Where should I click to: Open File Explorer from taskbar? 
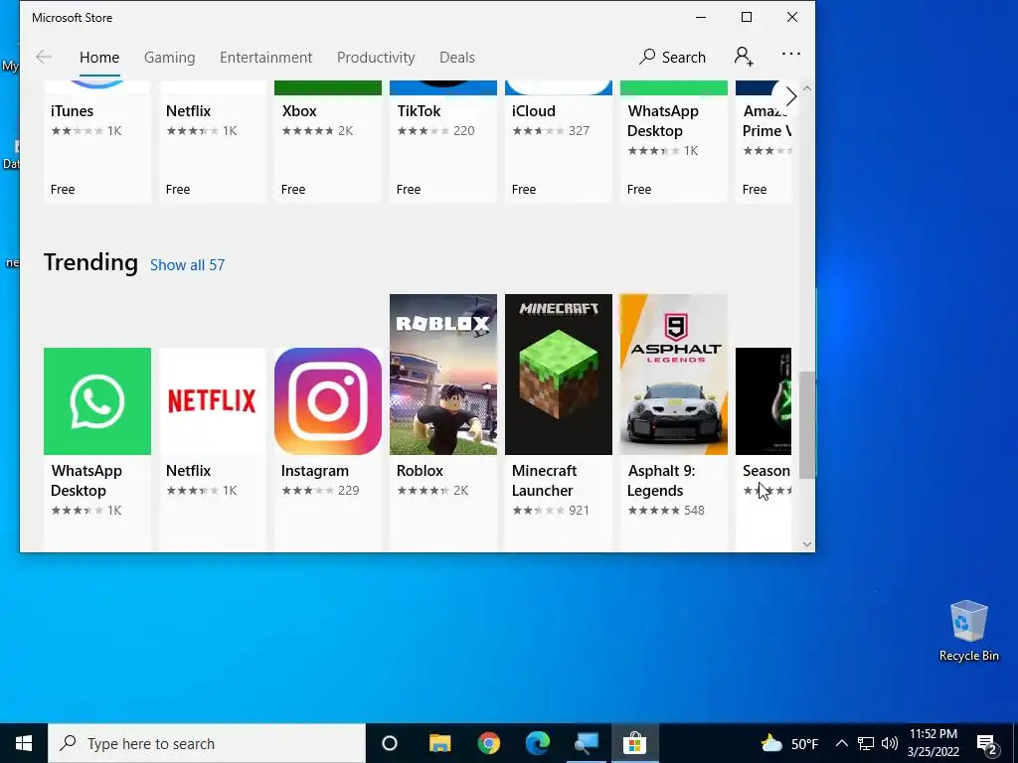[x=439, y=743]
